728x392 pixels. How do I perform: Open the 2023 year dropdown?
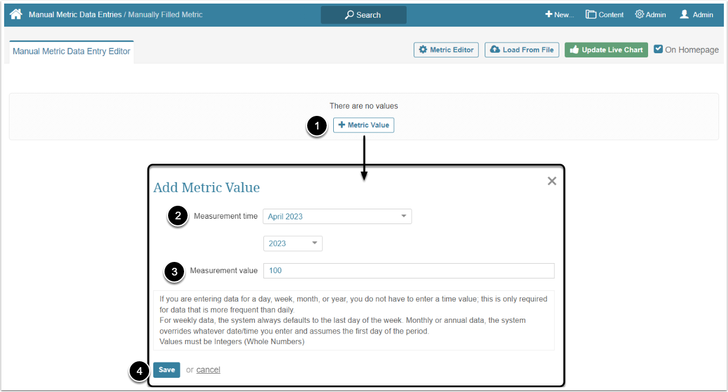(293, 243)
